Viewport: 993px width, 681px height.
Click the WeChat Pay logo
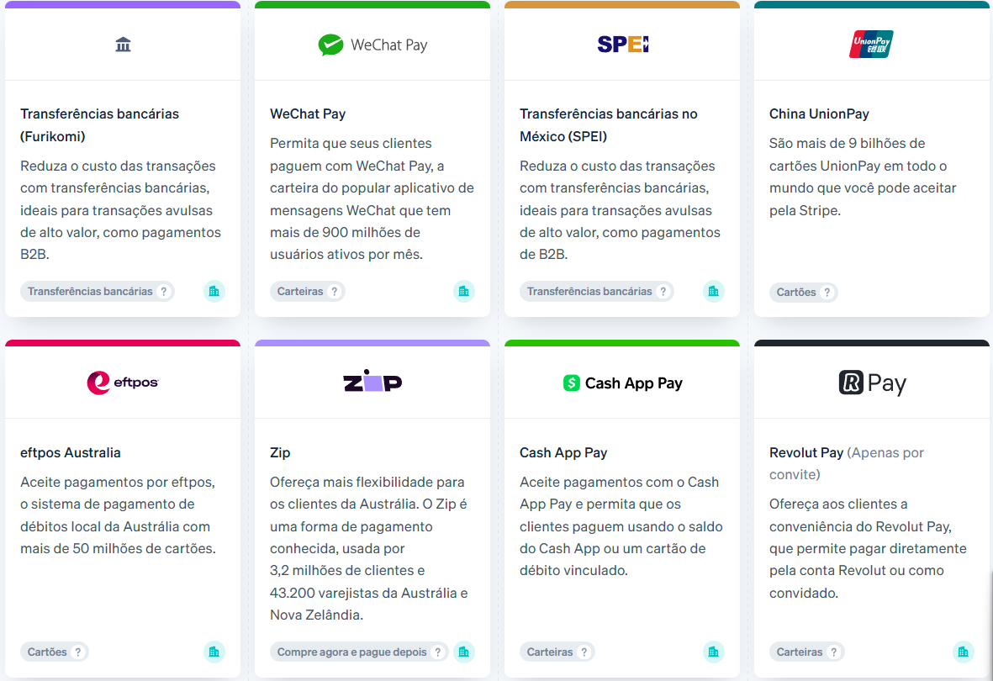click(x=372, y=45)
